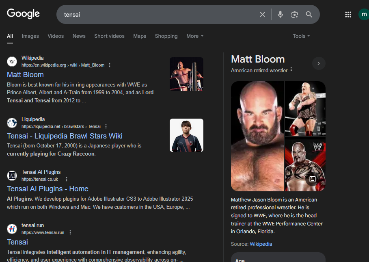Click the snippet 'Tensai (born October 17, 2000)'
Image resolution: width=369 pixels, height=262 pixels.
pos(74,150)
